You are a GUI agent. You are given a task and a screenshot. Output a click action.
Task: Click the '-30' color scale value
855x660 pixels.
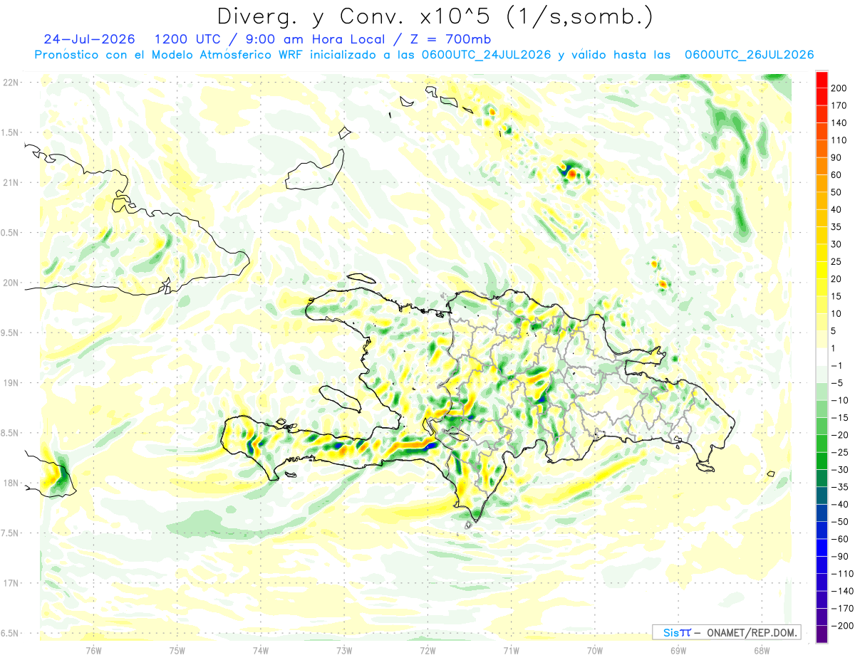(x=839, y=470)
